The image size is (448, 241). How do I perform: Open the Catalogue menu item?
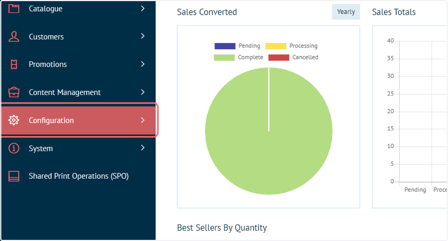pos(78,8)
